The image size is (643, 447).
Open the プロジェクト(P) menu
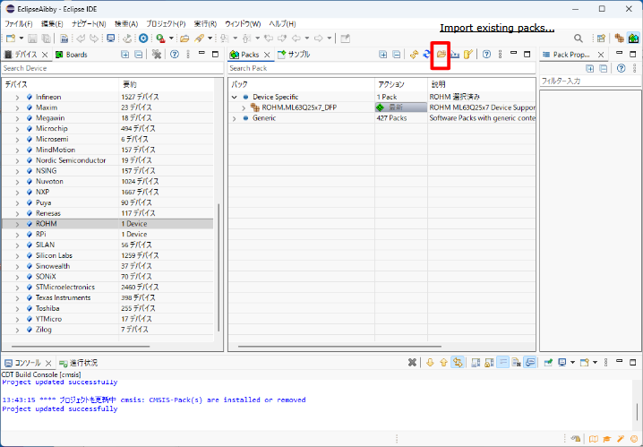[166, 24]
